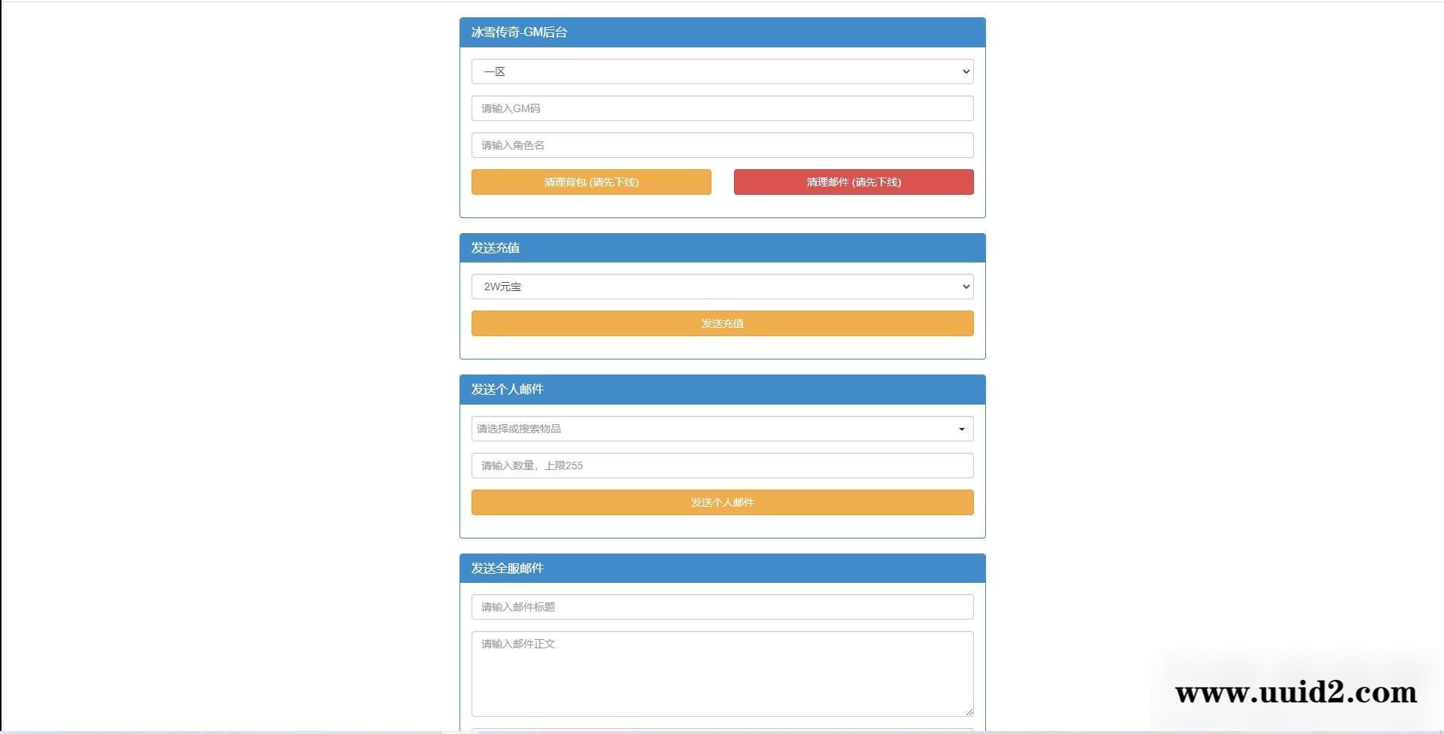Image resolution: width=1444 pixels, height=734 pixels.
Task: Open the 请选择或搜索物品 item selector
Action: (721, 429)
